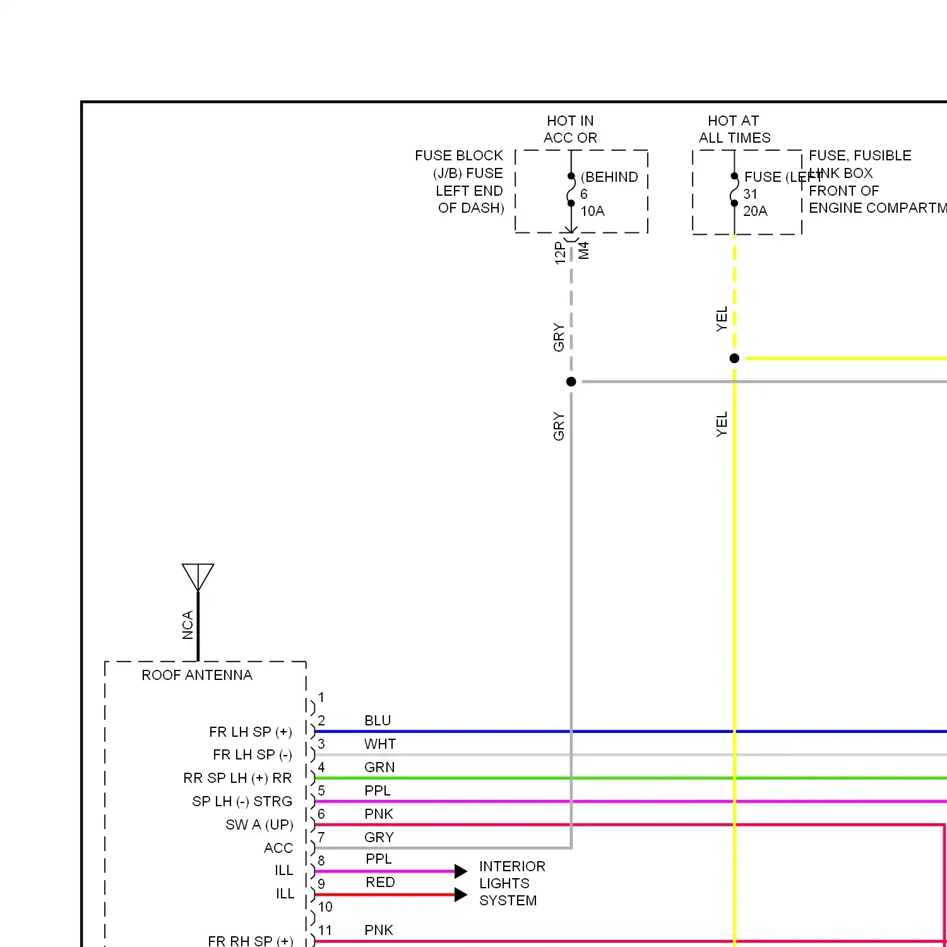Viewport: 947px width, 947px height.
Task: Click the '10A' fuse rating text
Action: [592, 211]
